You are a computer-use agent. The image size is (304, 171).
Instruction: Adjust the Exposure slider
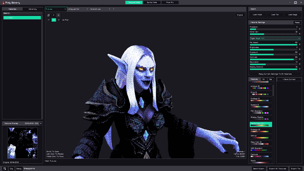(274, 54)
